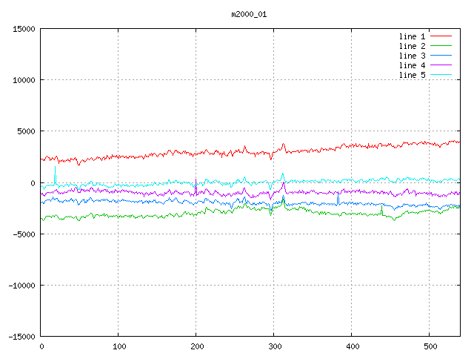Click the -15000 y-axis tick label
The image size is (474, 356).
tap(21, 337)
